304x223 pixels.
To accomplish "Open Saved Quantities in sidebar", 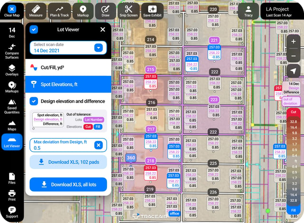I will click(12, 106).
